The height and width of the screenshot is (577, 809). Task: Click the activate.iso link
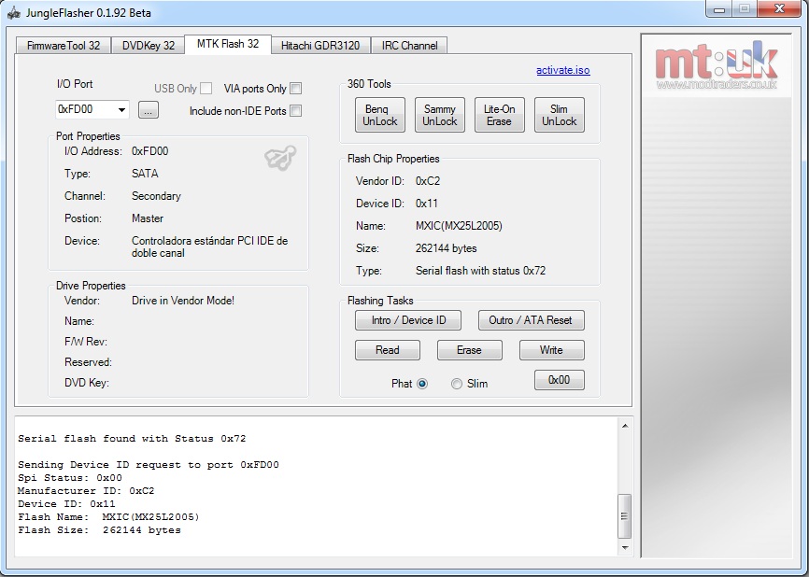[563, 70]
